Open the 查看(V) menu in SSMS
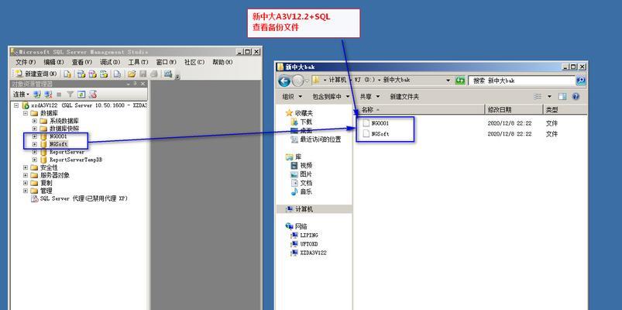The image size is (622, 310). 81,62
